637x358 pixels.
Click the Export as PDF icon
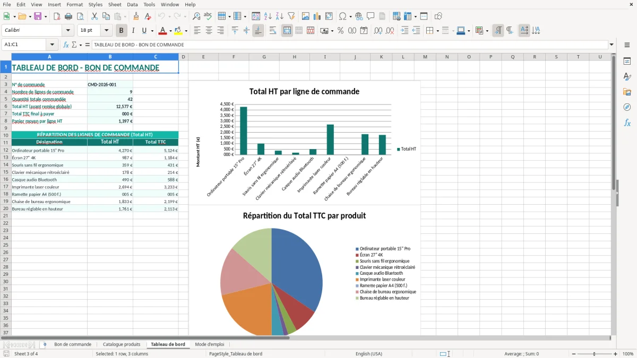coord(57,16)
